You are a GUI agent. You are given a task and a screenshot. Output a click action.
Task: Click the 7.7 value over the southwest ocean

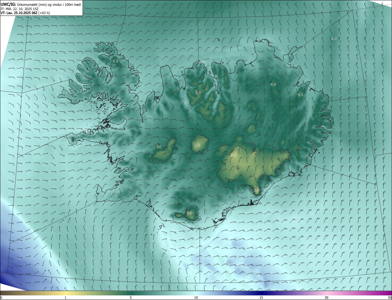(x=80, y=263)
